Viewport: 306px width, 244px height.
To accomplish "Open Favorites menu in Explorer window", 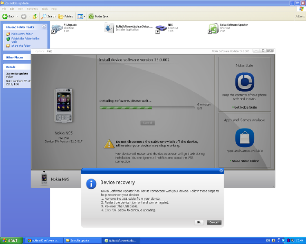I will tap(32, 9).
